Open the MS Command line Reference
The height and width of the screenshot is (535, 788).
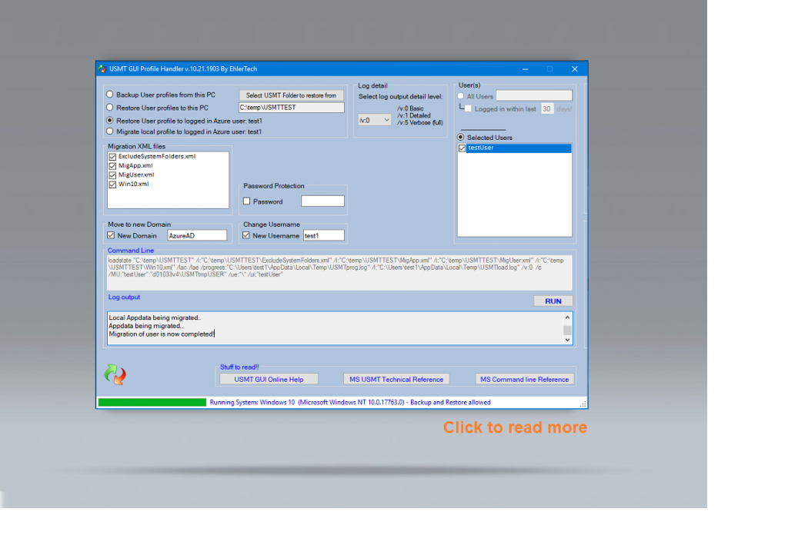tap(525, 378)
